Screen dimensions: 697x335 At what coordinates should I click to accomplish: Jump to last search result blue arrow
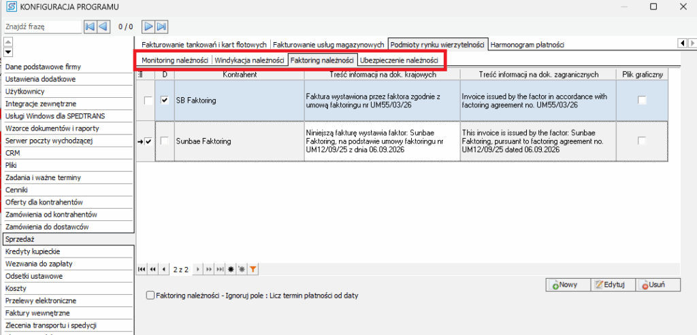[x=161, y=27]
